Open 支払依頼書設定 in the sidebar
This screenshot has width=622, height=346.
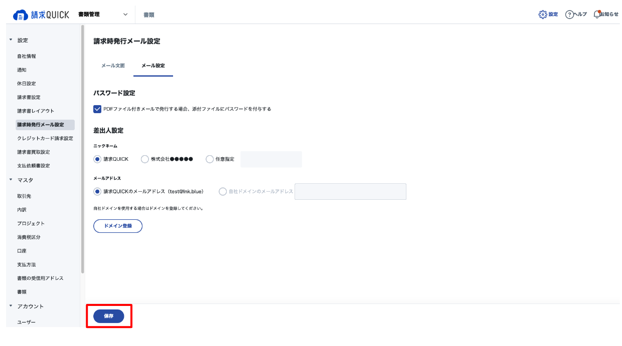pyautogui.click(x=34, y=166)
